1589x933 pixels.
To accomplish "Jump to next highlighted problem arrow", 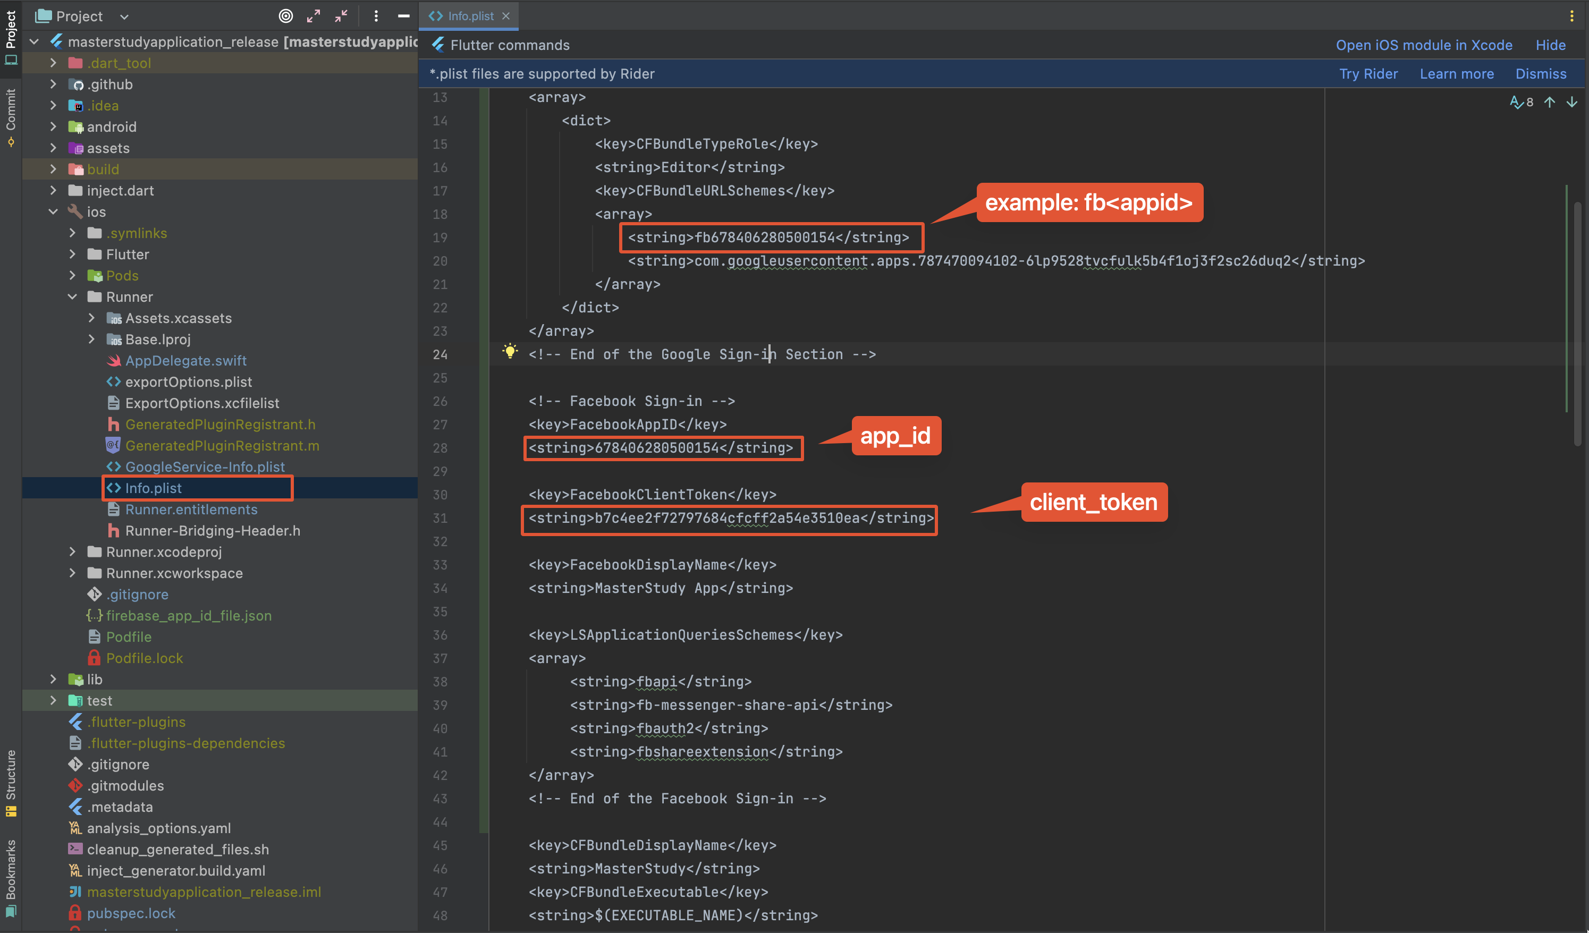I will (x=1572, y=102).
